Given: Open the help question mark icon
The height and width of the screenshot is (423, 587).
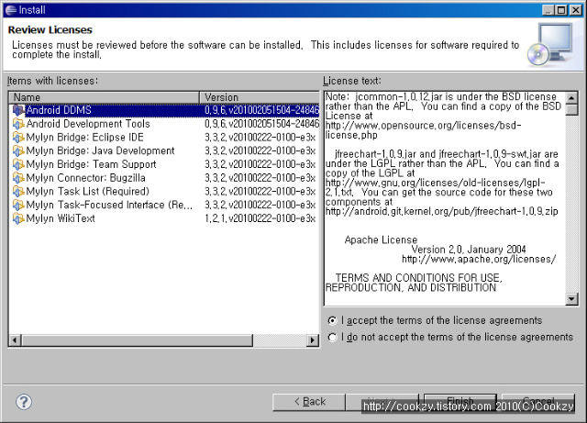Looking at the screenshot, I should click(x=24, y=402).
